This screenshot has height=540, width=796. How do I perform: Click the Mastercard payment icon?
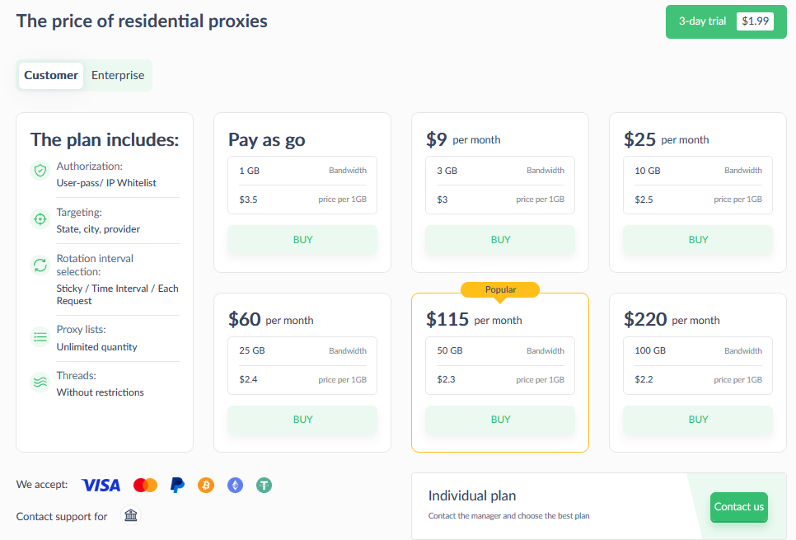tap(145, 485)
